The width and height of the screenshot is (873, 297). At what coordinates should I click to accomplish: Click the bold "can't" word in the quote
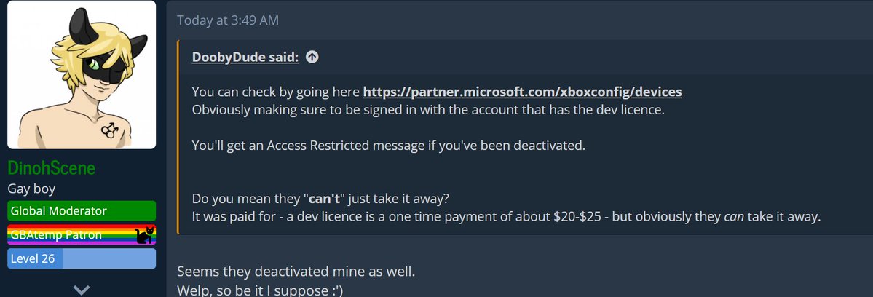coord(324,199)
